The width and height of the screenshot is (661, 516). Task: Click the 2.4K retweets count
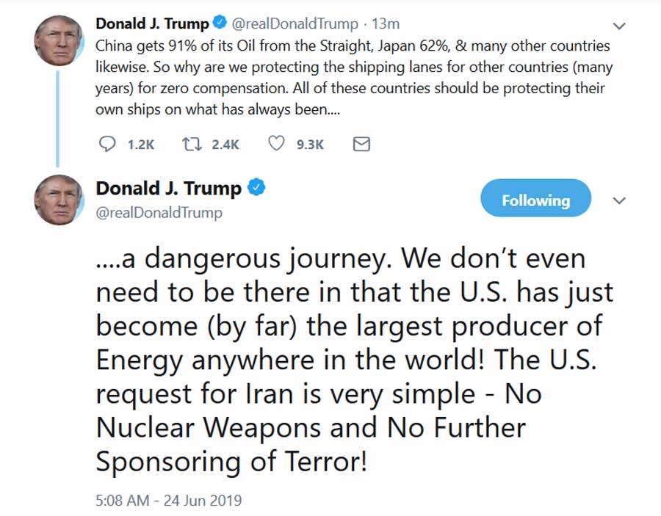[x=225, y=145]
